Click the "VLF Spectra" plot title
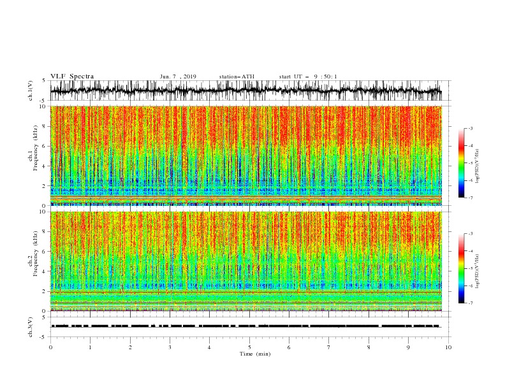The image size is (505, 390). [x=72, y=76]
